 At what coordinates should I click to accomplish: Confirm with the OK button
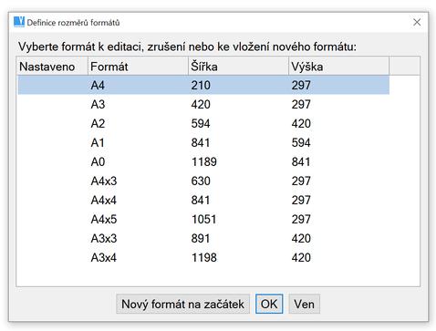[x=269, y=304]
